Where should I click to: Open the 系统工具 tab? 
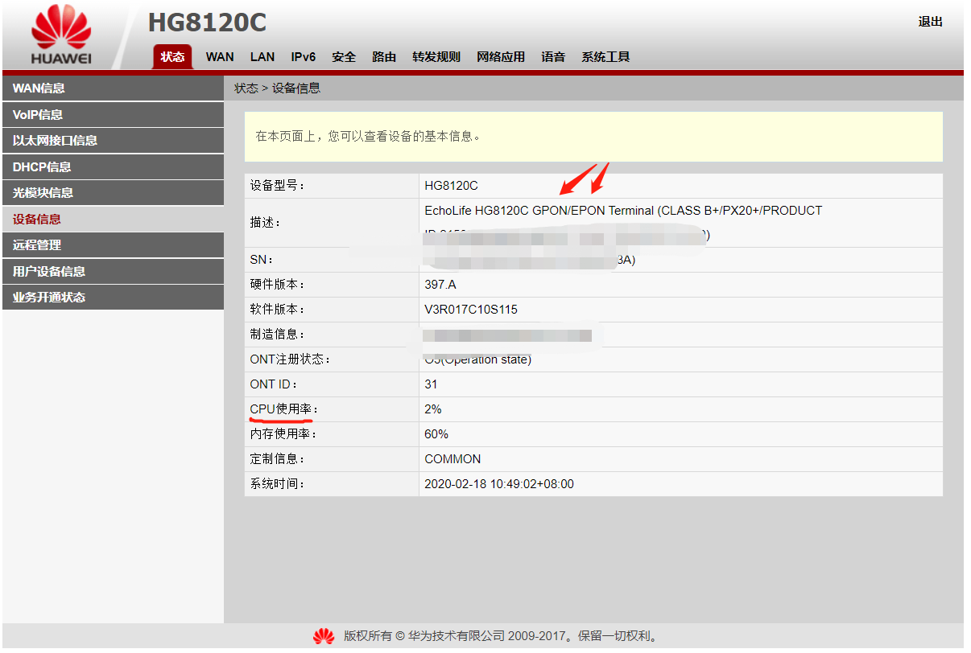click(x=605, y=57)
